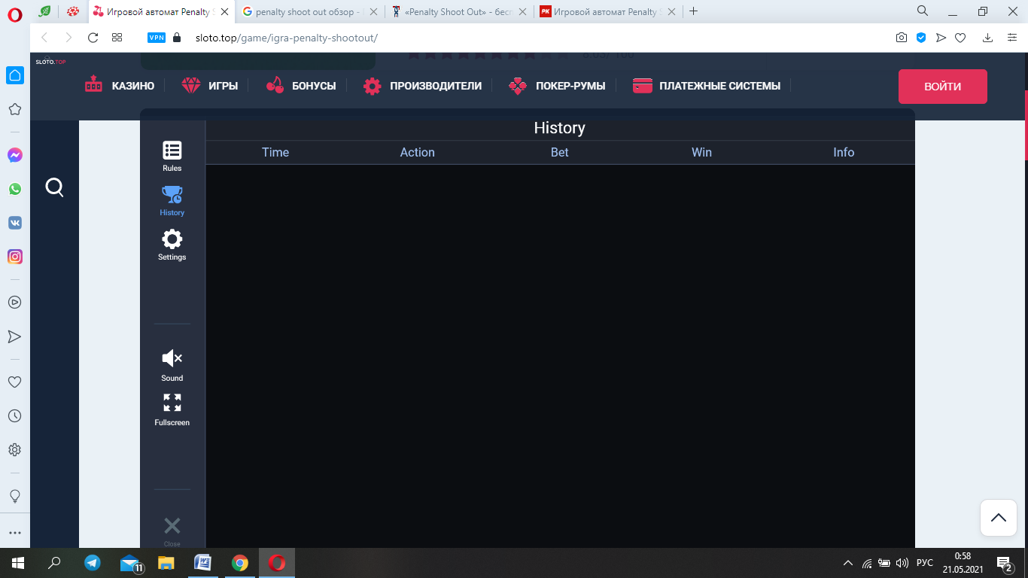Open Telegram from the taskbar
The width and height of the screenshot is (1028, 578).
click(93, 563)
